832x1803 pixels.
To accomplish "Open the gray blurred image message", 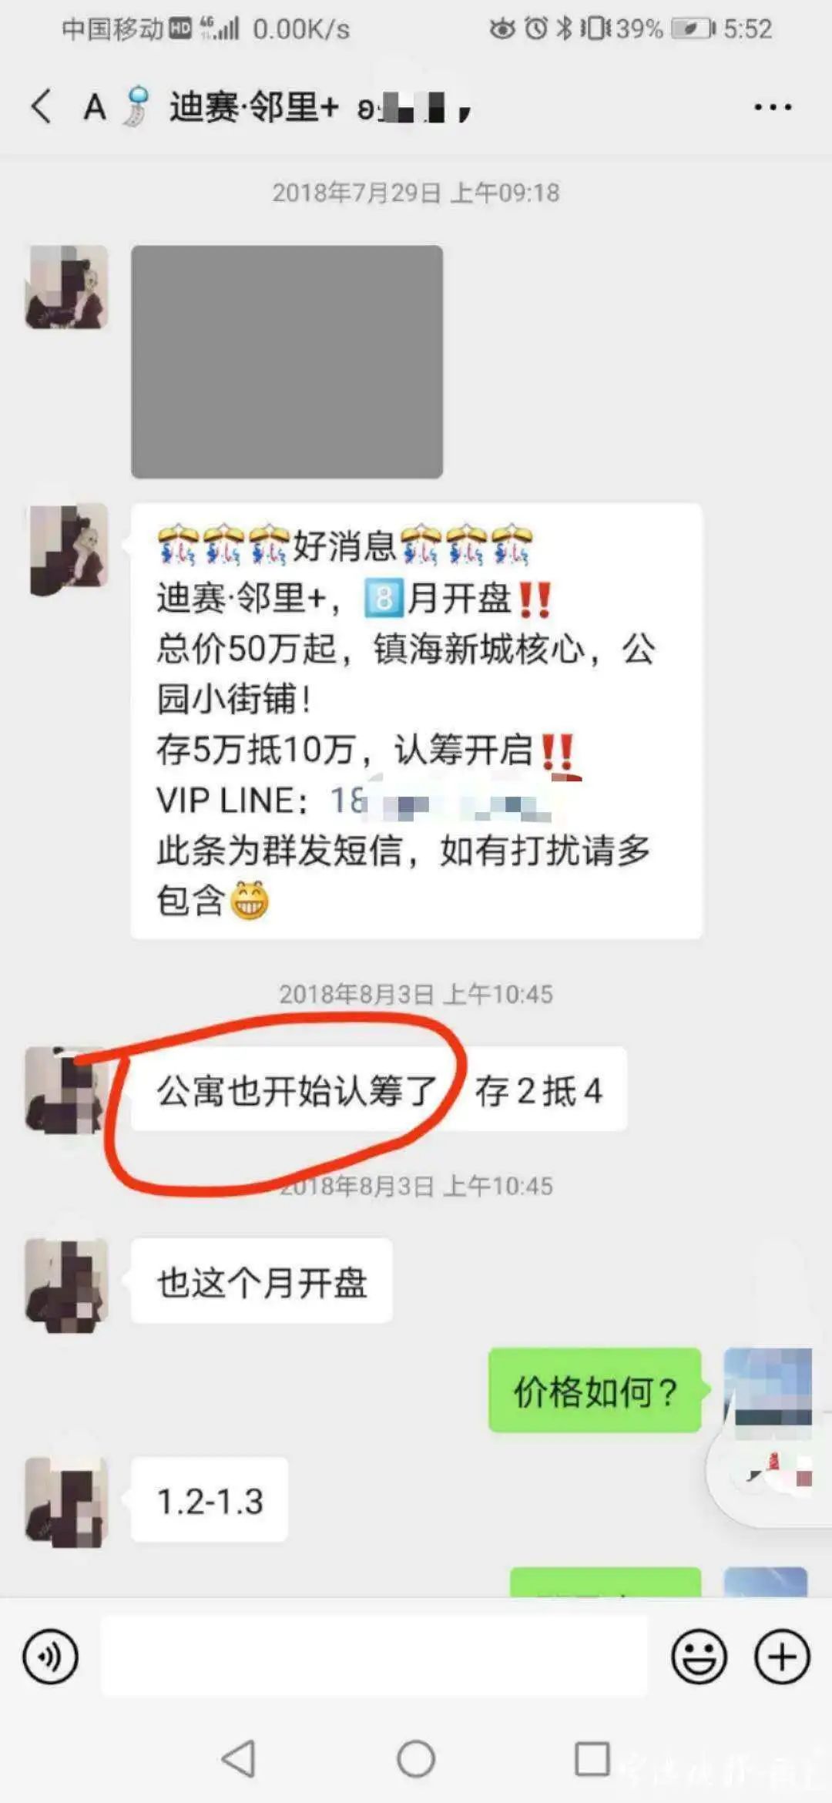I will tap(287, 361).
